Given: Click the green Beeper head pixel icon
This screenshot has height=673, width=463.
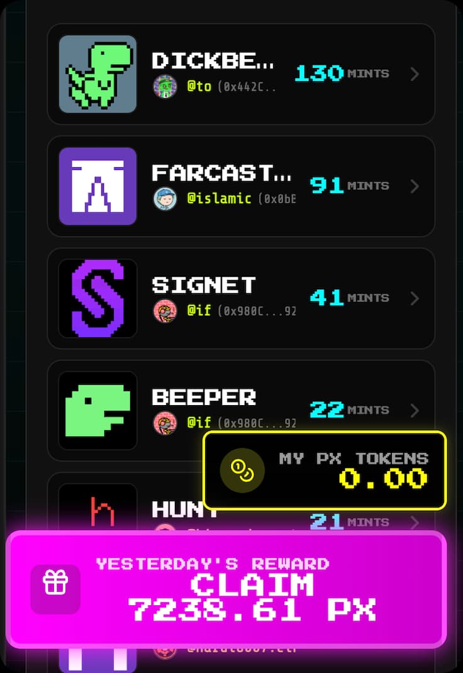Looking at the screenshot, I should (x=98, y=410).
